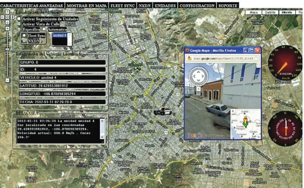Open NXDN menu in top bar
304x188 pixels.
(144, 5)
